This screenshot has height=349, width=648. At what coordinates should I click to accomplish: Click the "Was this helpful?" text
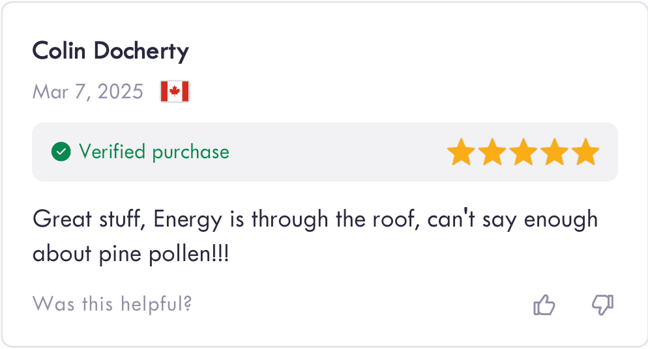[x=112, y=304]
